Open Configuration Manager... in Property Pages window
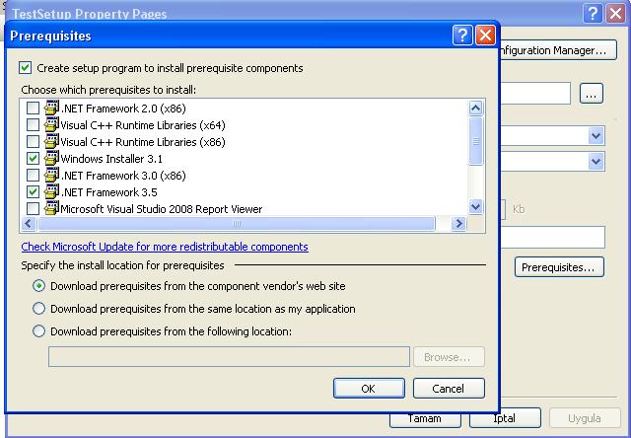631x438 pixels. pos(558,50)
